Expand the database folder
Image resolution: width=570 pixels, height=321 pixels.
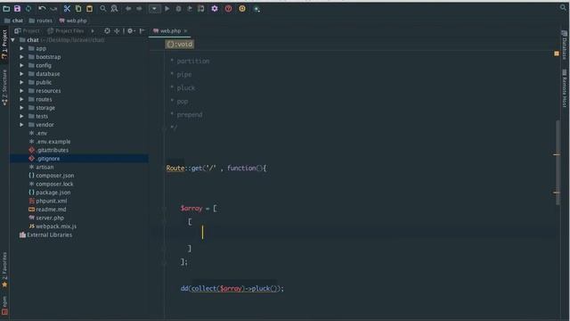tap(21, 74)
